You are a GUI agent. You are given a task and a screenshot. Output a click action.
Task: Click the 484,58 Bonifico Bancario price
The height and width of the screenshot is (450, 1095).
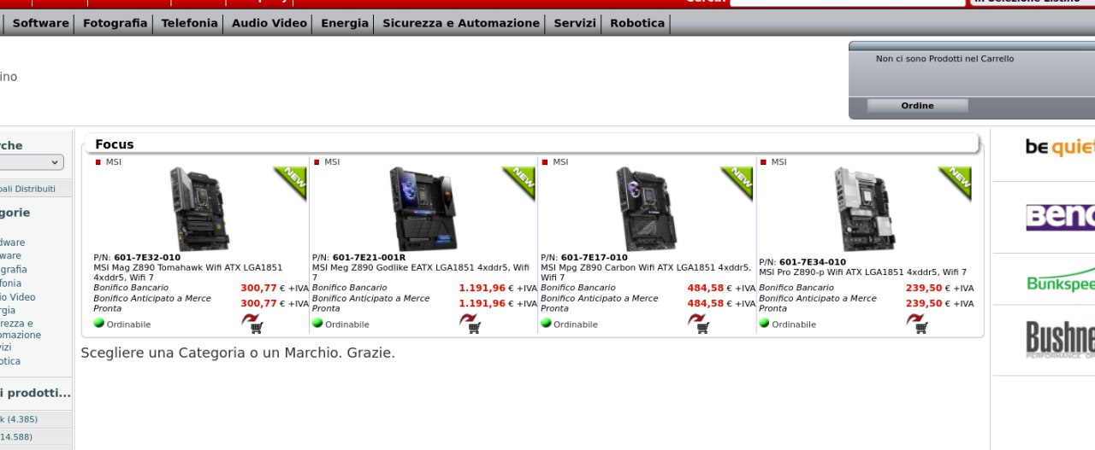[706, 288]
